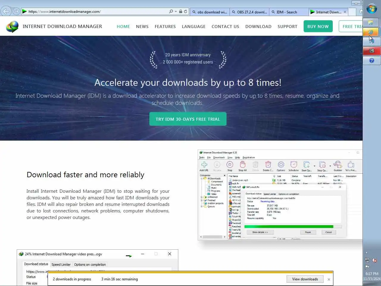This screenshot has width=381, height=286.
Task: Click the Pause button in IDM dialog image
Action: pos(308,232)
